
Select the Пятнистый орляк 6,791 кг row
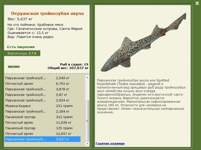coord(43,84)
